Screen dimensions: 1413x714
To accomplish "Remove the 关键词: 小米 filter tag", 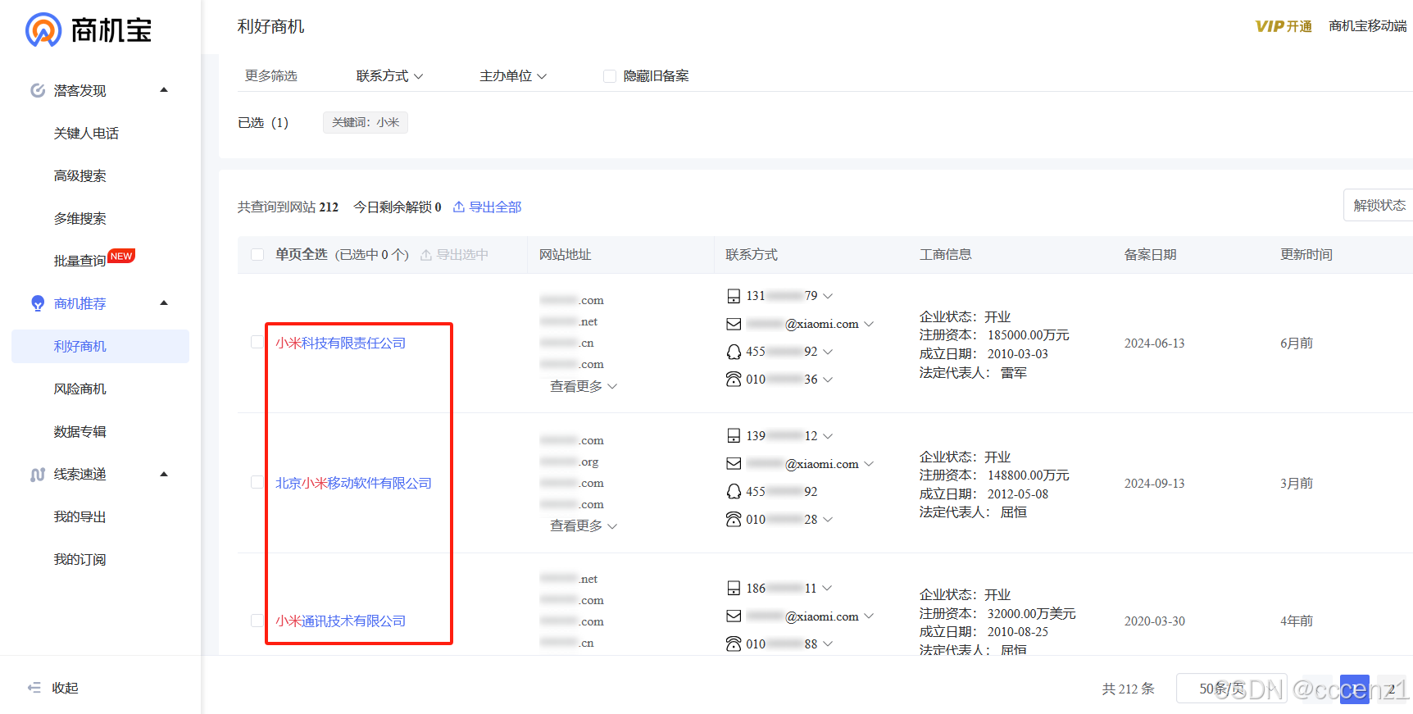I will [x=366, y=122].
